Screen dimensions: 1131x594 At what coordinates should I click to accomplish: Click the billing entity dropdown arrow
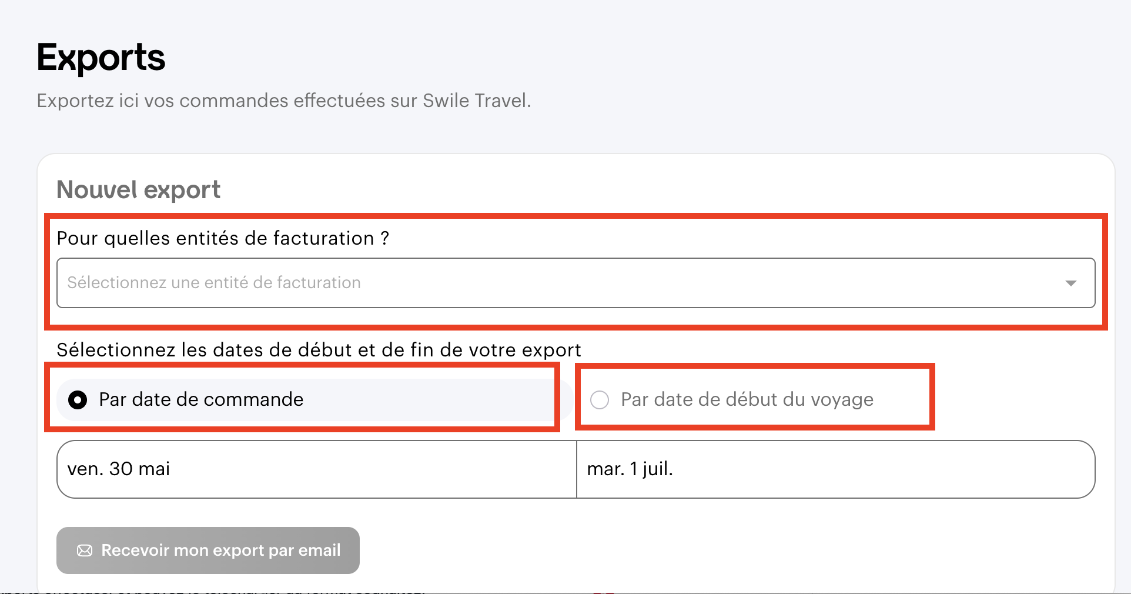tap(1070, 283)
